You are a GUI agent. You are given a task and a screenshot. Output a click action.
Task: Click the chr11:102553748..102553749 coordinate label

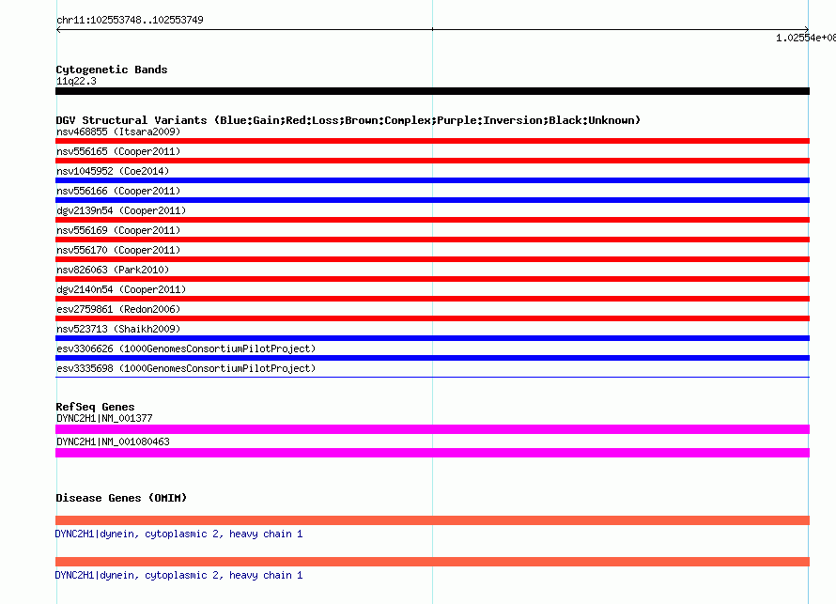point(130,20)
